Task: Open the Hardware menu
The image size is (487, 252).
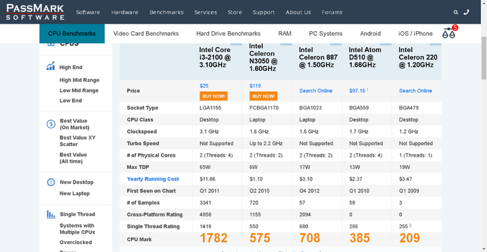Action: 124,12
